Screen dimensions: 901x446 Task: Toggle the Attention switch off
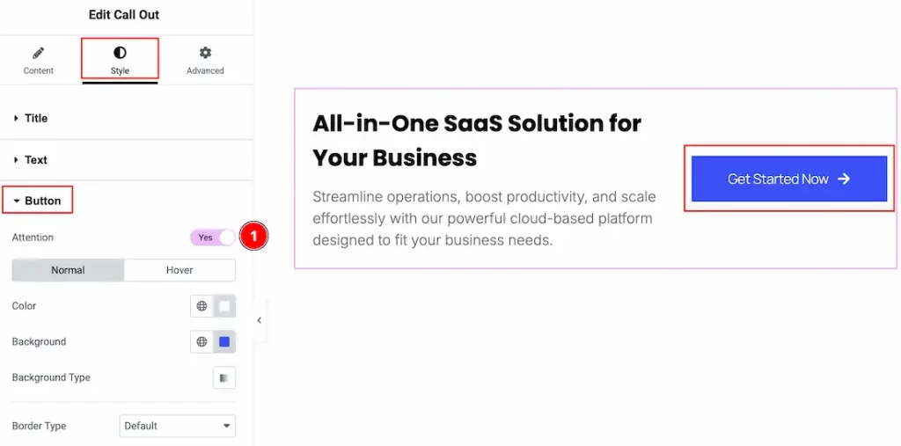(213, 238)
